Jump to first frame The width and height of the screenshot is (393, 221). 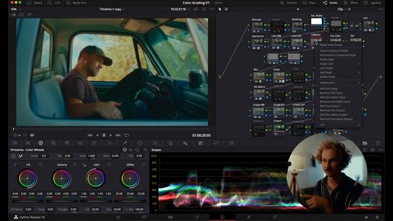click(x=90, y=135)
